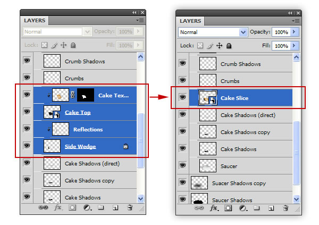Select the Side Wedge layer name

pos(80,146)
